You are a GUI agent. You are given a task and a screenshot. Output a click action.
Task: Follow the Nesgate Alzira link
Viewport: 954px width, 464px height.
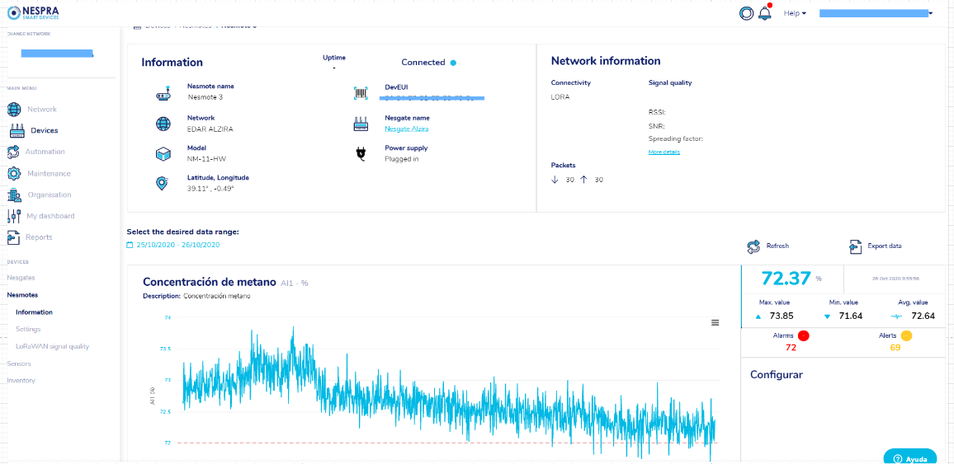tap(406, 129)
